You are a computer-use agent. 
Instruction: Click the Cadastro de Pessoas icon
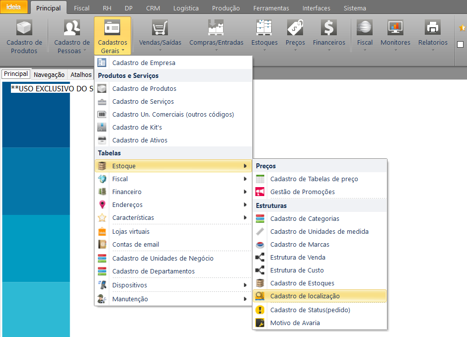pyautogui.click(x=72, y=29)
